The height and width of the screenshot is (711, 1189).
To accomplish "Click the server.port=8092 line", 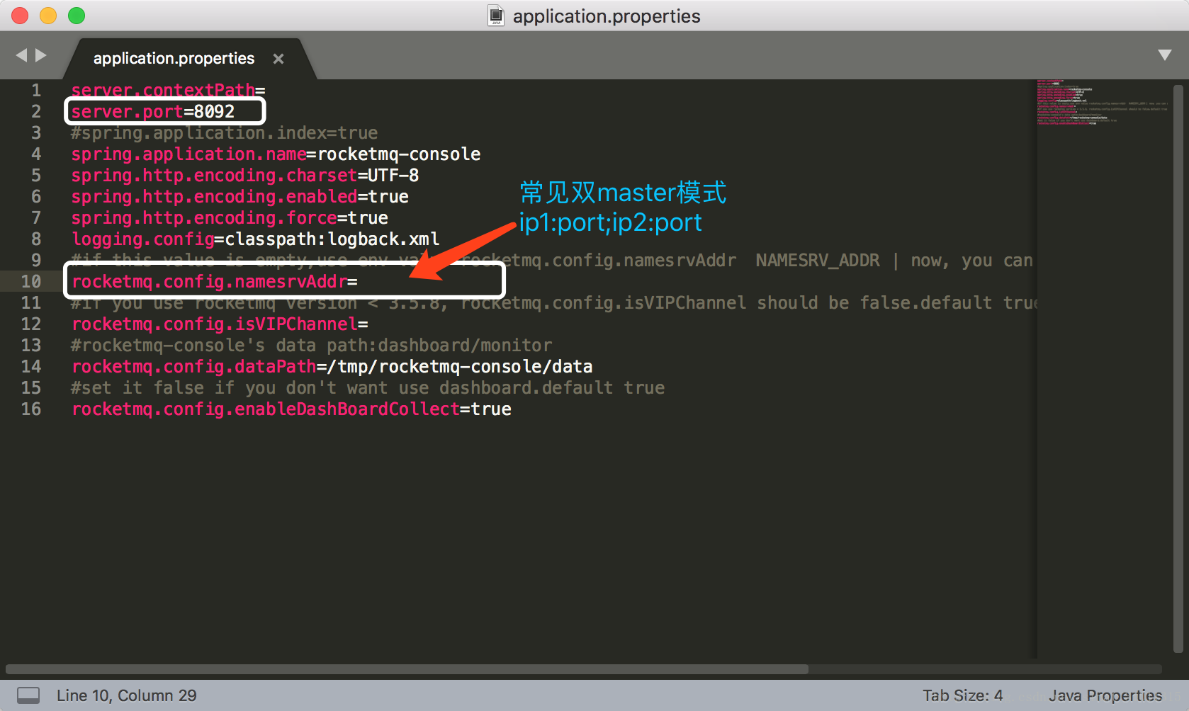I will click(x=153, y=112).
